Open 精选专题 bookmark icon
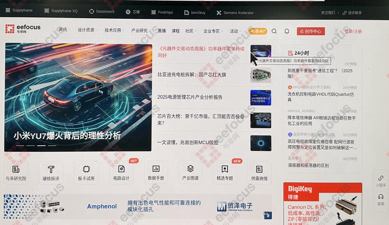 click(225, 169)
